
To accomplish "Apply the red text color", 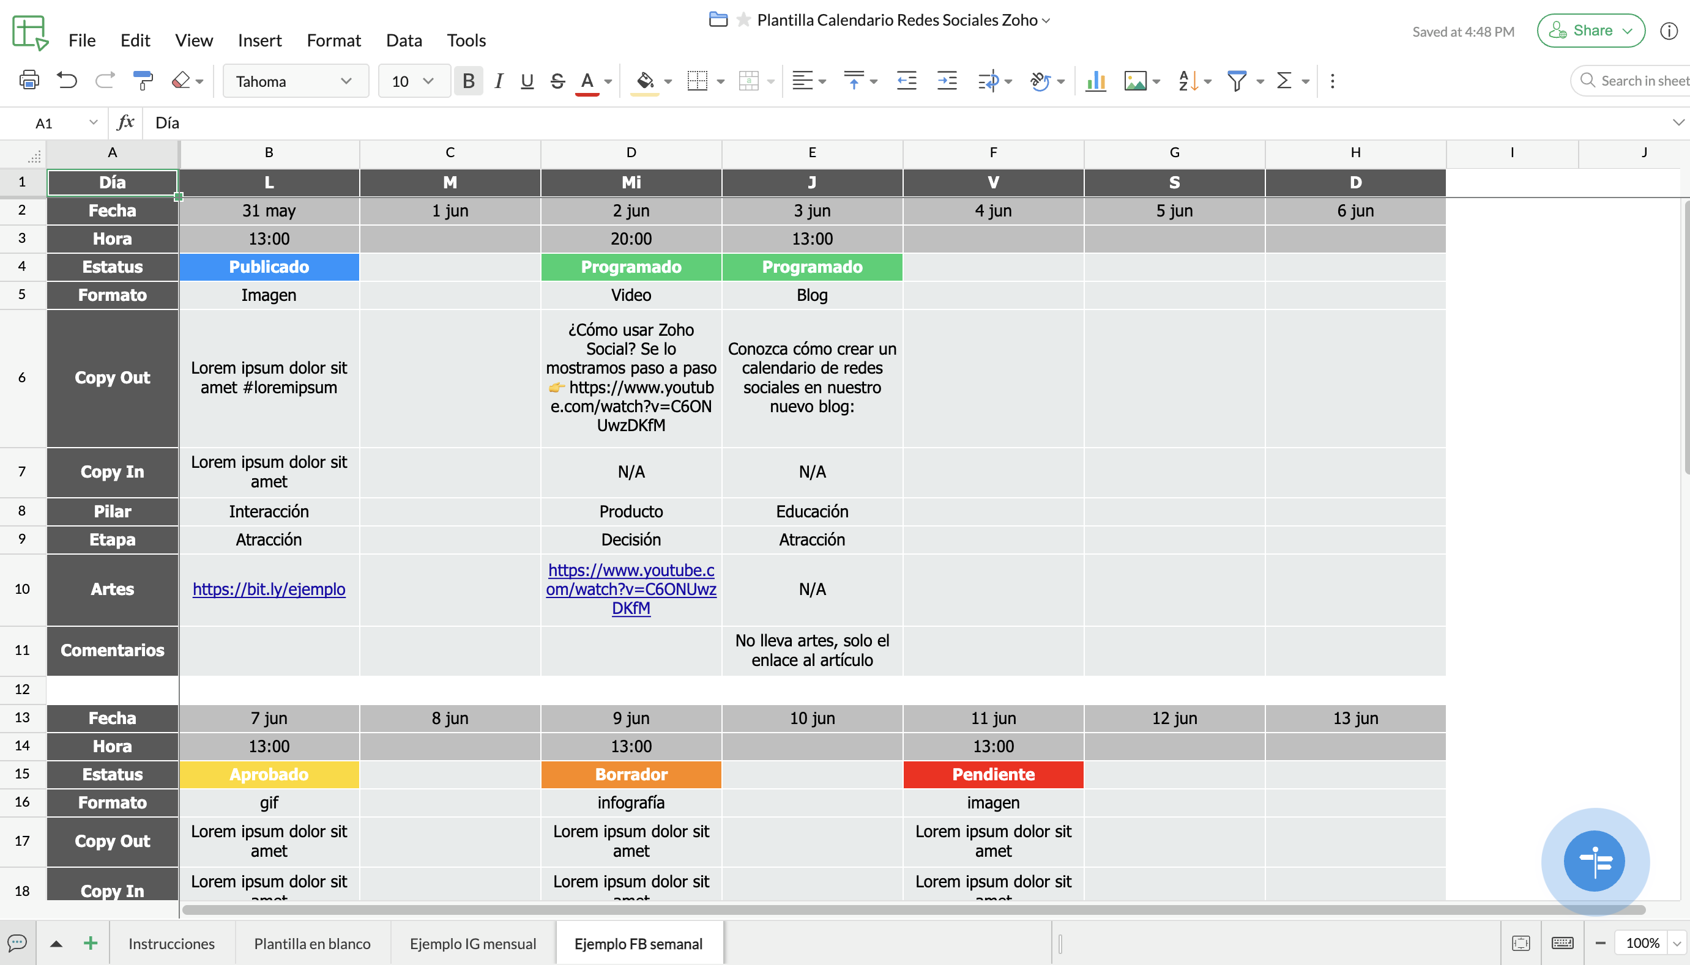I will pyautogui.click(x=587, y=82).
